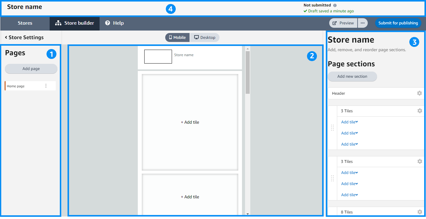Click Submit for publishing button
This screenshot has width=426, height=219.
click(398, 23)
